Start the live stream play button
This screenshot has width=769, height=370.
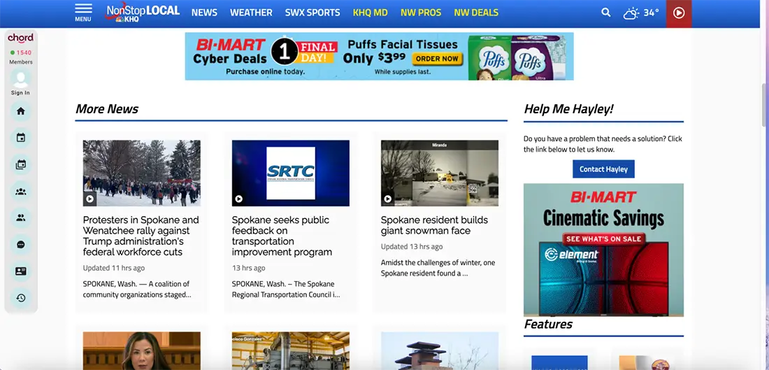pos(679,13)
